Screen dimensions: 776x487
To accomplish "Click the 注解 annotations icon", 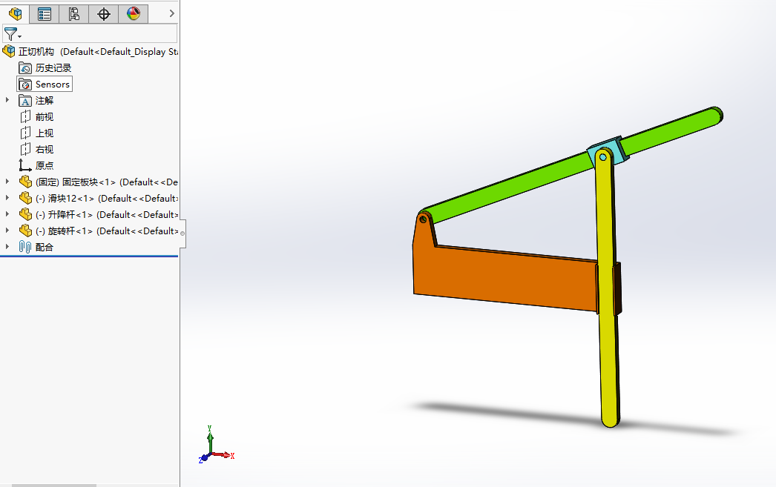I will click(x=25, y=101).
